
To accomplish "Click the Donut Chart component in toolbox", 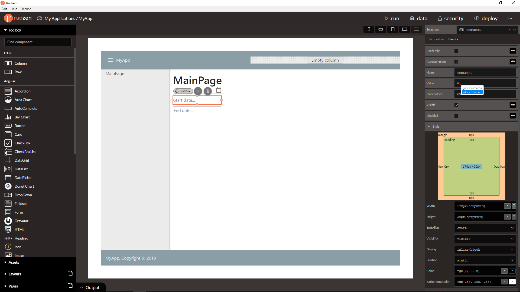I will click(x=24, y=186).
